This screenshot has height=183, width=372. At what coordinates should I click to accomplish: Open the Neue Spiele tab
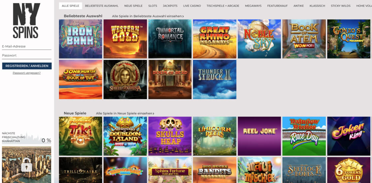pos(133,6)
